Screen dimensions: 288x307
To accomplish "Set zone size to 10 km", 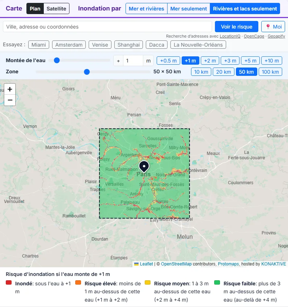I will pyautogui.click(x=201, y=72).
